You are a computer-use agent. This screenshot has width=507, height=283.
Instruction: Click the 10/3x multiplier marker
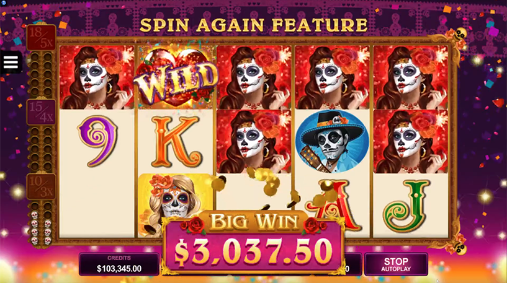click(41, 186)
